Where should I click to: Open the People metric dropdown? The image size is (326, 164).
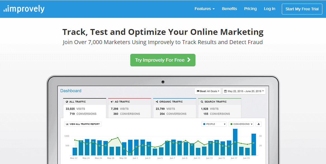tap(214, 124)
